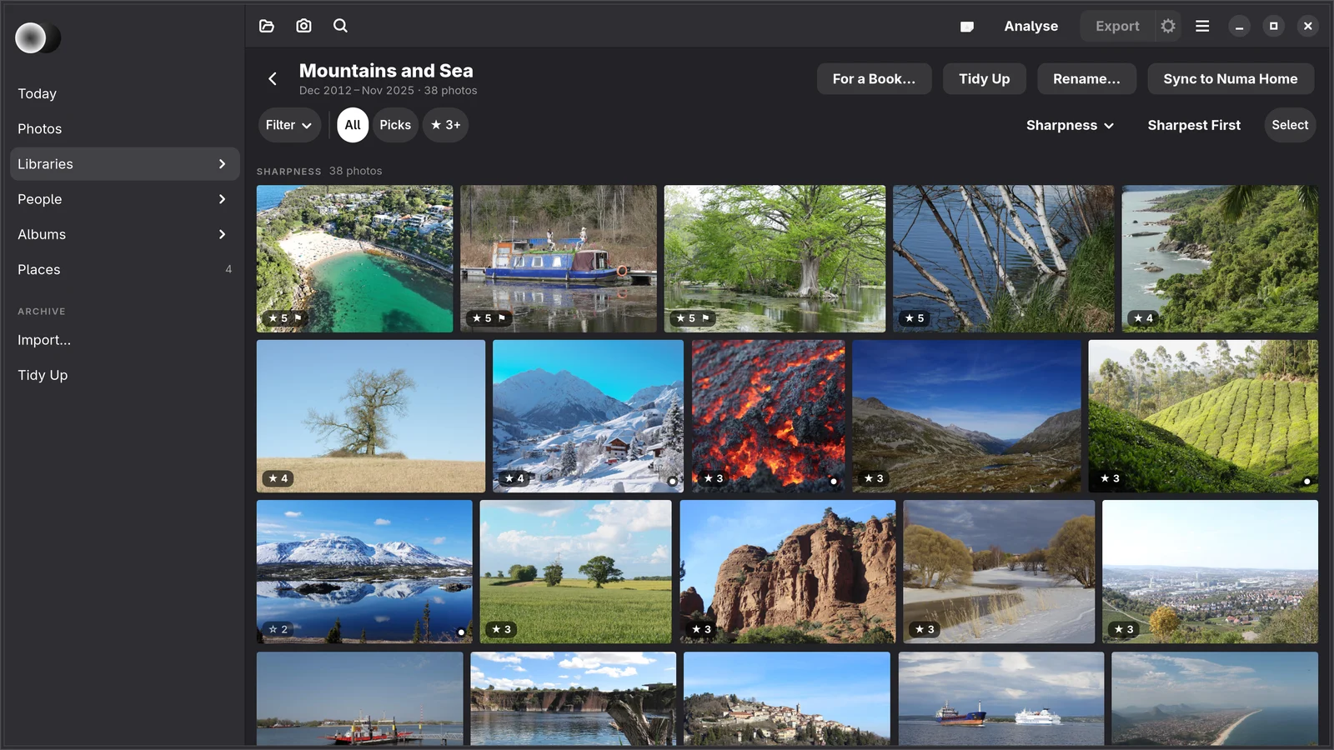
Task: Open export settings gear icon
Action: click(1168, 26)
